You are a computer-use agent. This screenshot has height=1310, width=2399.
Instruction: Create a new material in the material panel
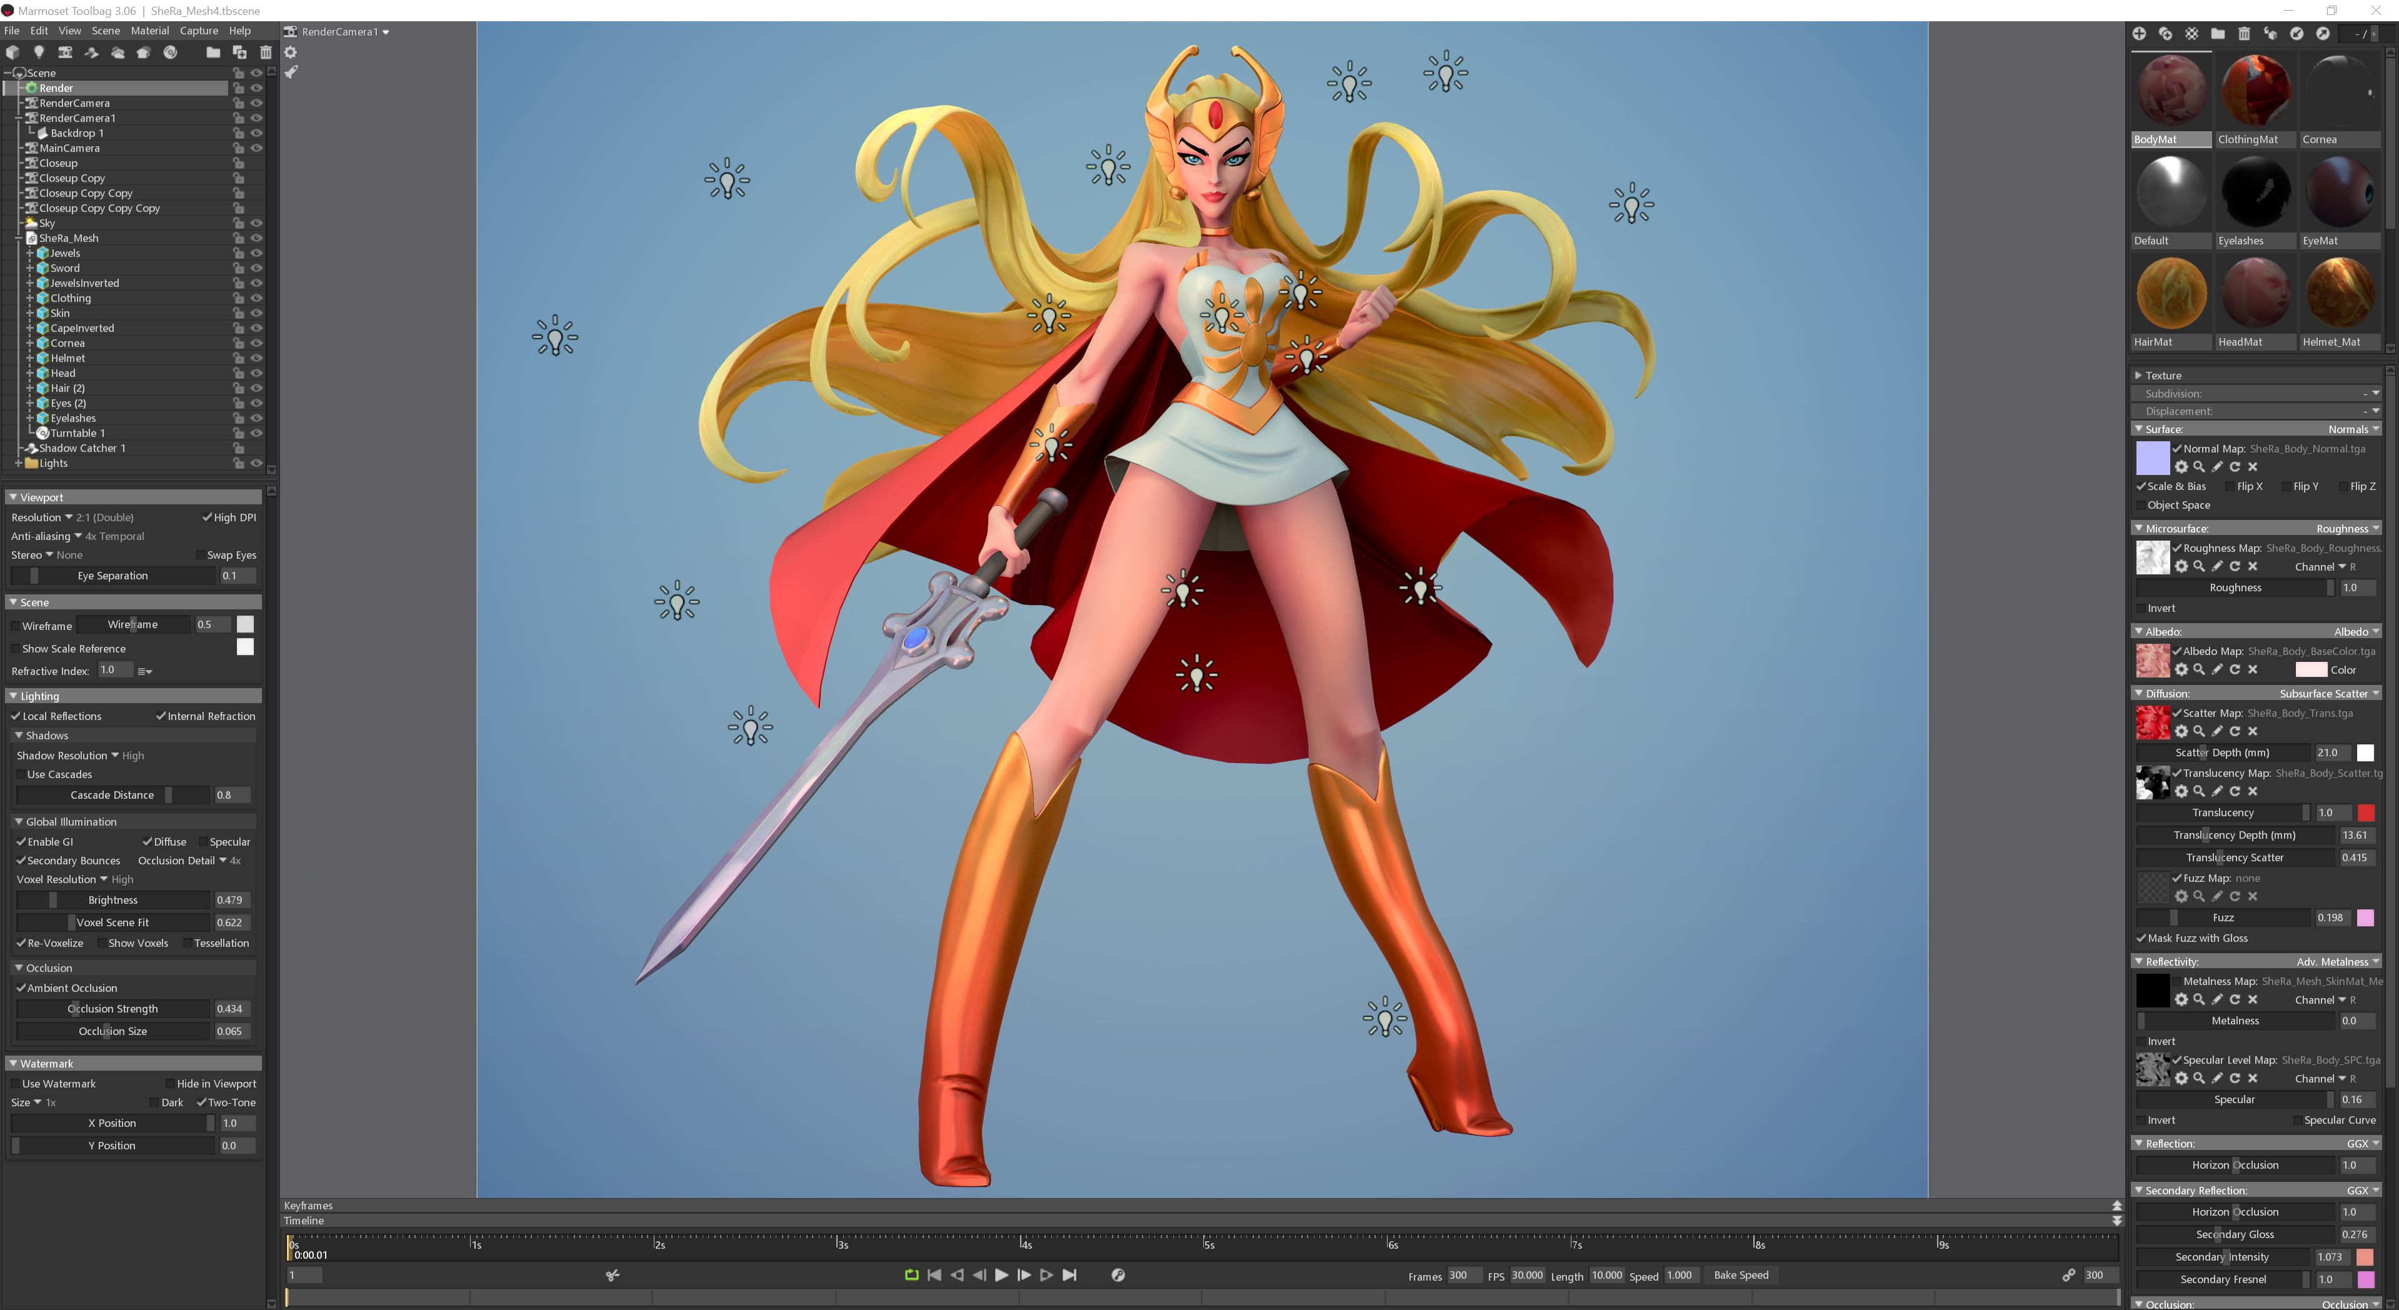click(2140, 34)
